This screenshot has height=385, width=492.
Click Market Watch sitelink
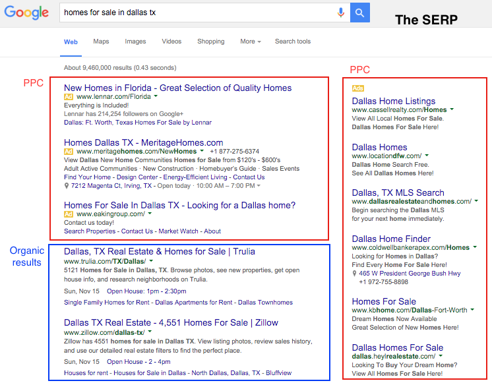click(178, 231)
